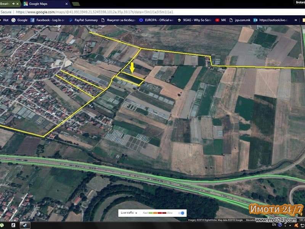The height and width of the screenshot is (229, 305).
Task: Toggle the traffic layer switch
Action: coord(182,213)
